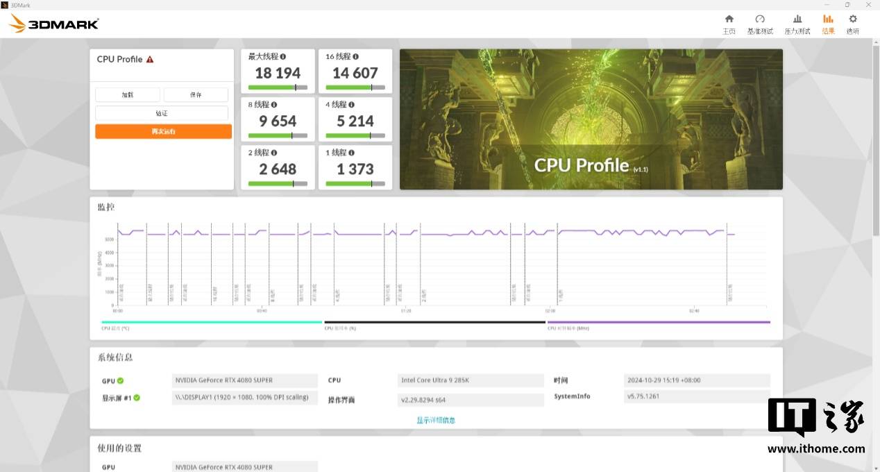
Task: Close the 3DMark window
Action: (868, 5)
